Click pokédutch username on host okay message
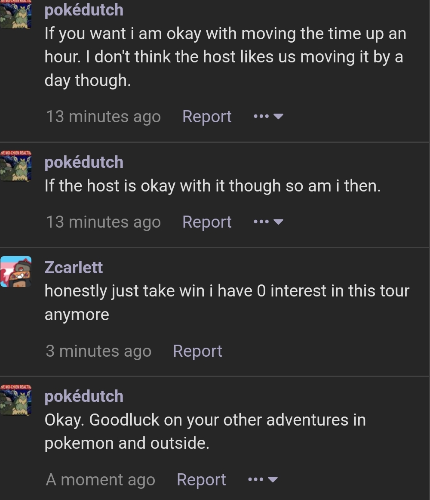The width and height of the screenshot is (430, 500). [84, 162]
